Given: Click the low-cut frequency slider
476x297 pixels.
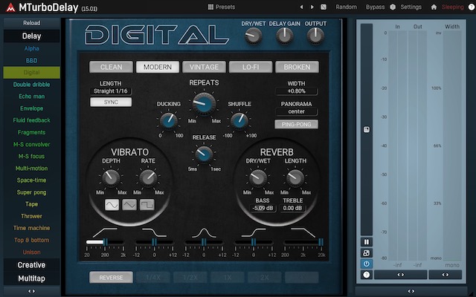Looking at the screenshot, I should click(x=103, y=242).
